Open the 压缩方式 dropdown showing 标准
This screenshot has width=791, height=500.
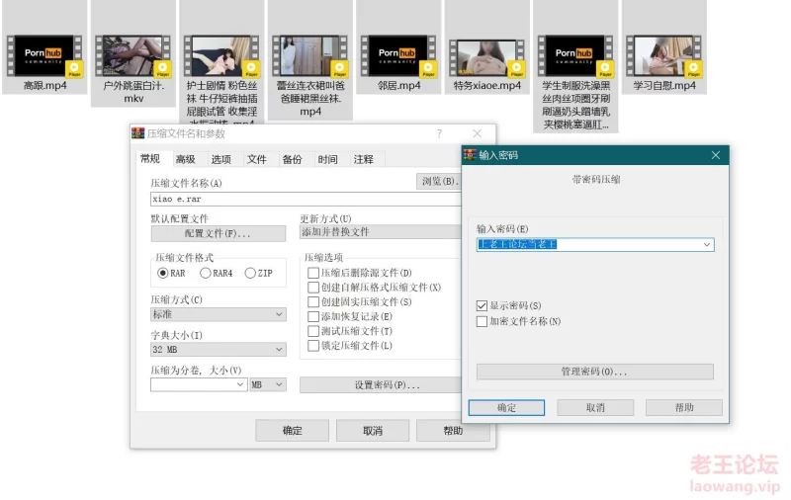click(219, 314)
